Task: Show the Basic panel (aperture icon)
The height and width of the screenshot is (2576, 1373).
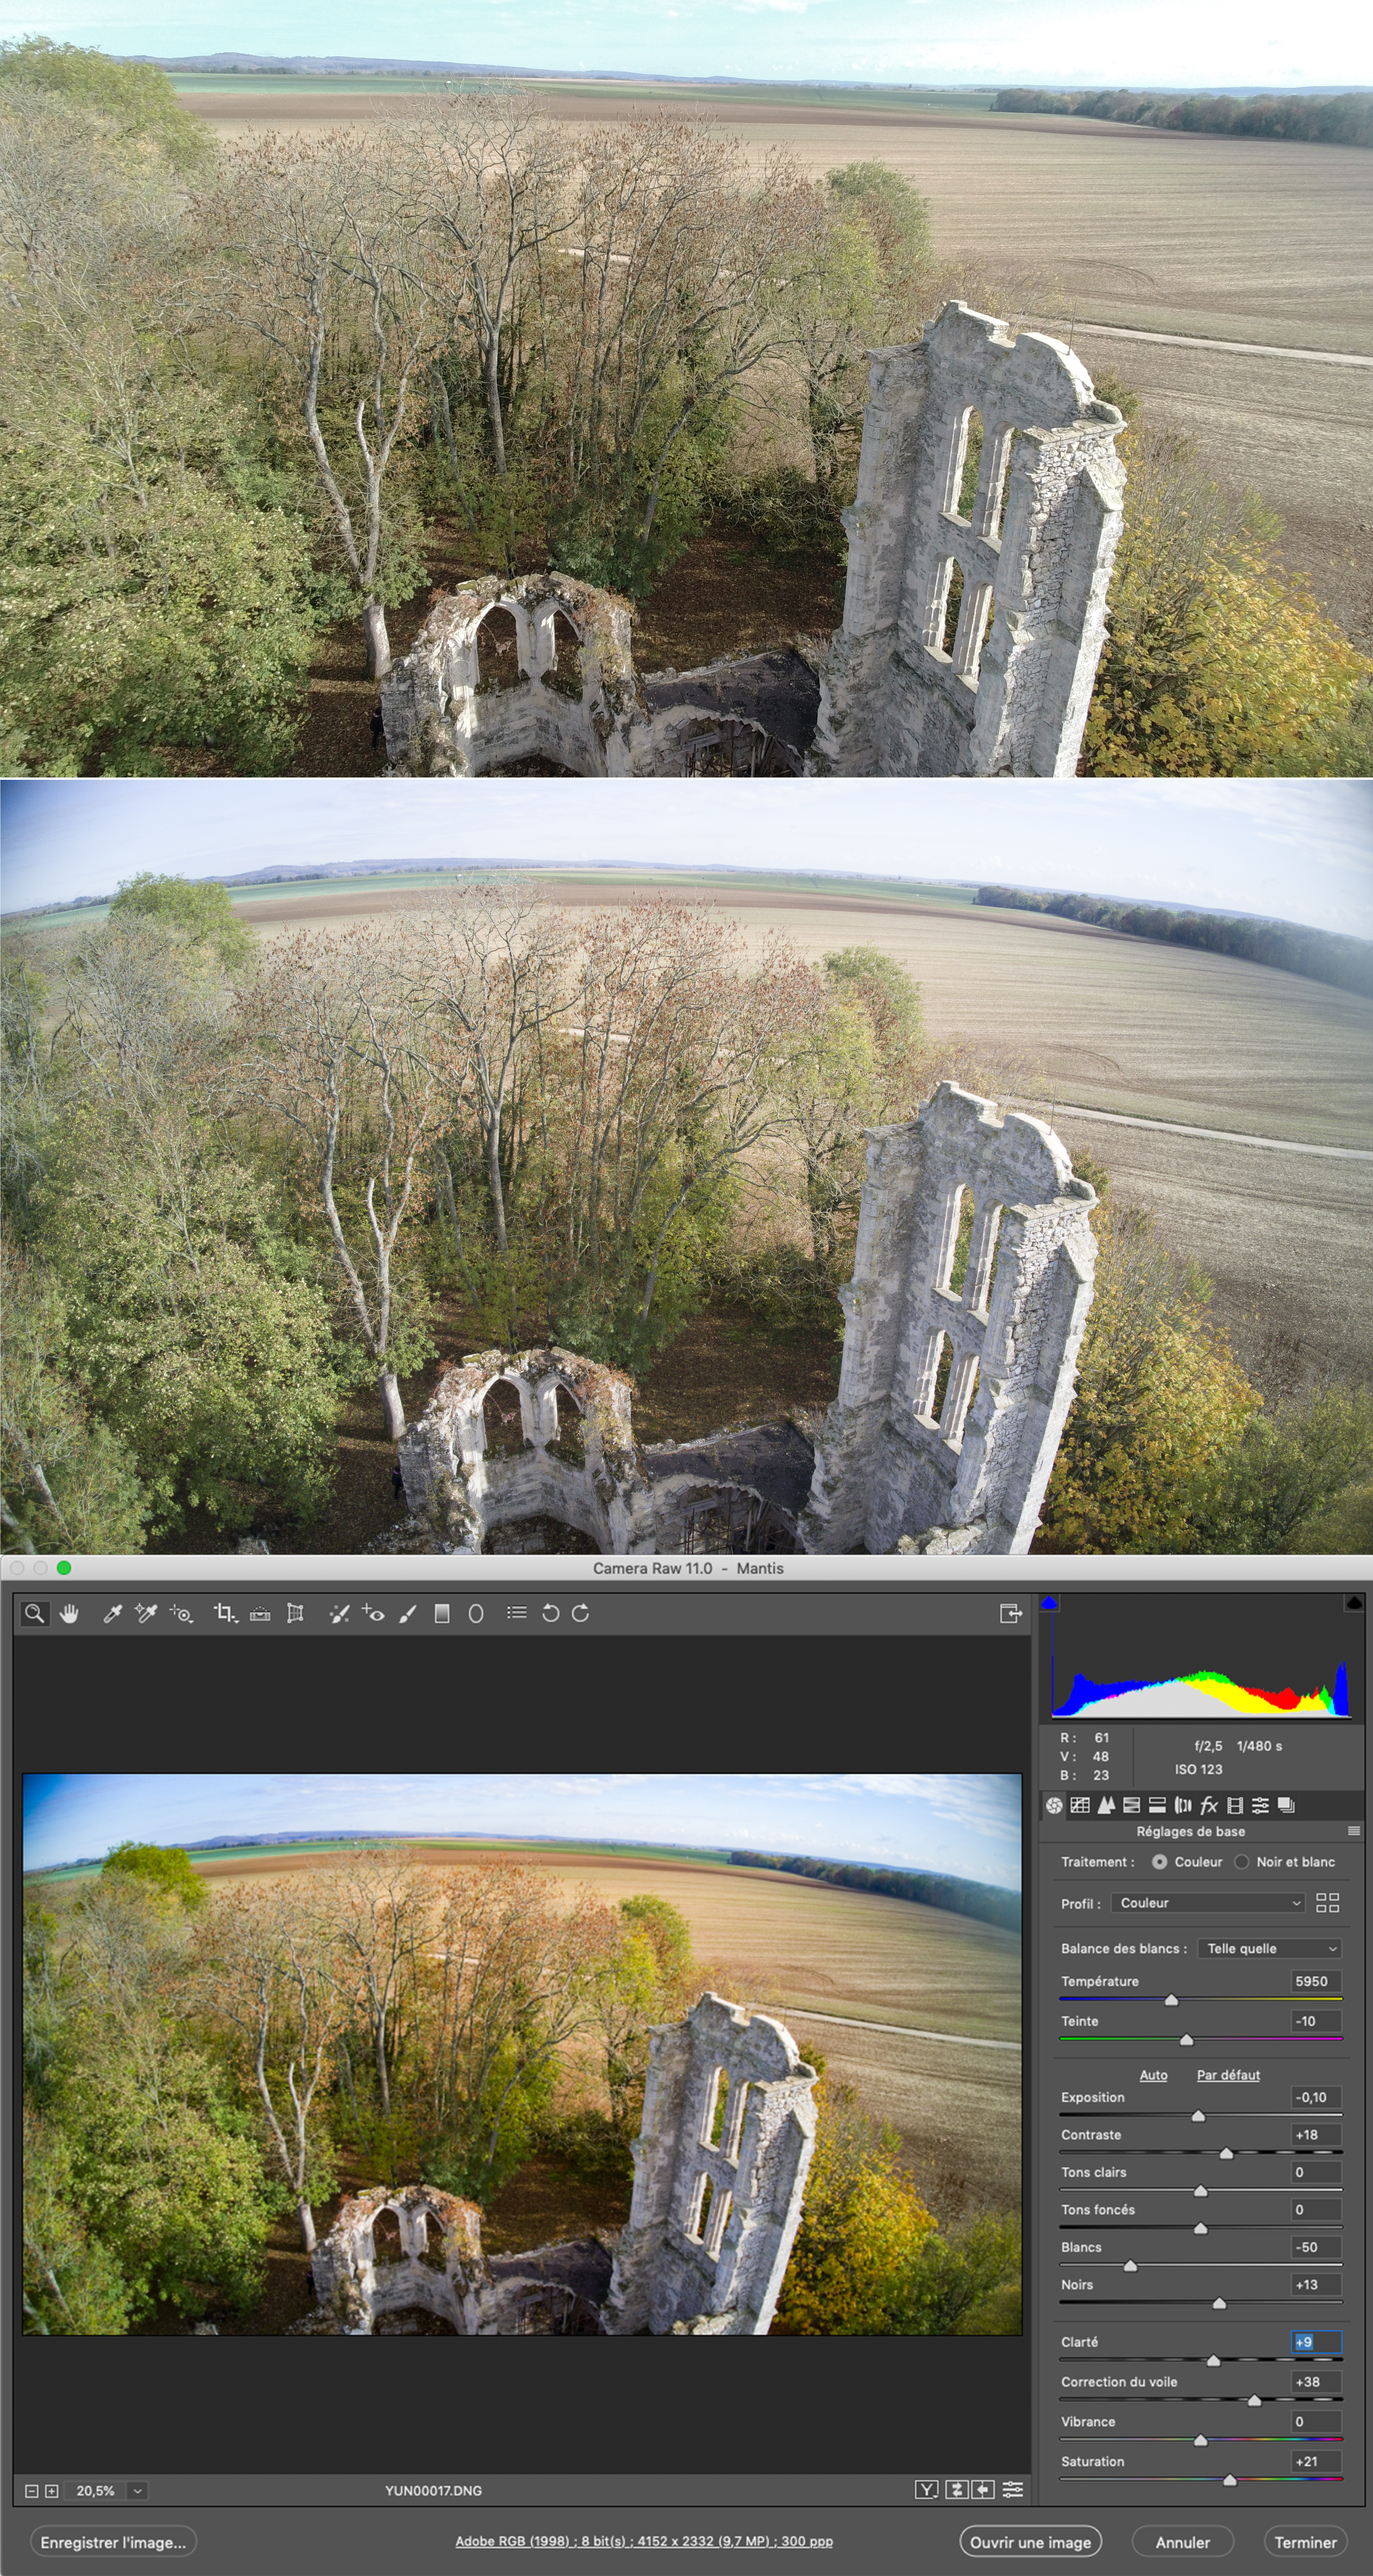Action: click(1054, 1805)
